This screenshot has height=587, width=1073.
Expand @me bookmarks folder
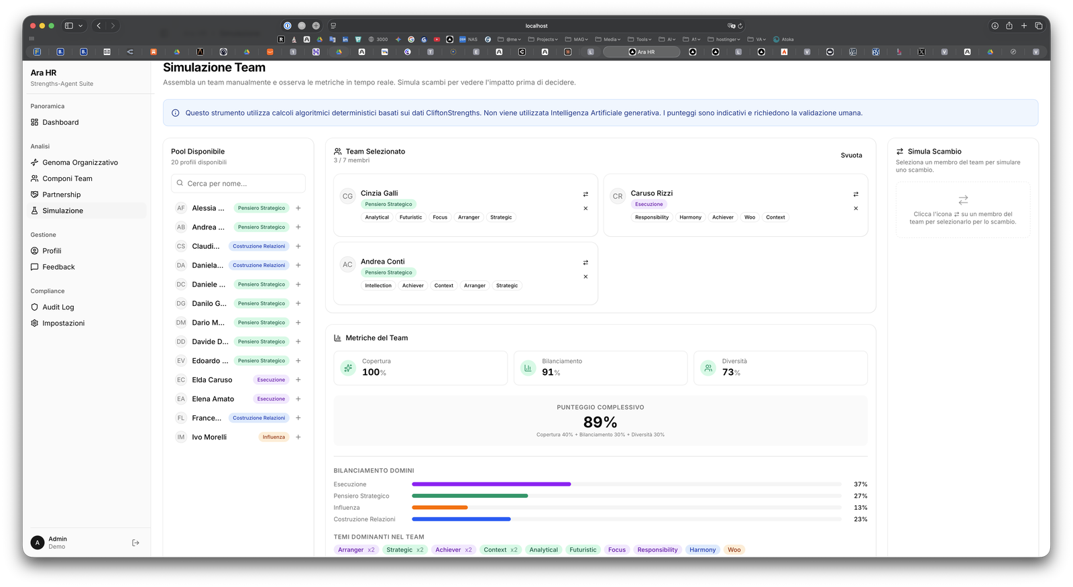click(510, 40)
